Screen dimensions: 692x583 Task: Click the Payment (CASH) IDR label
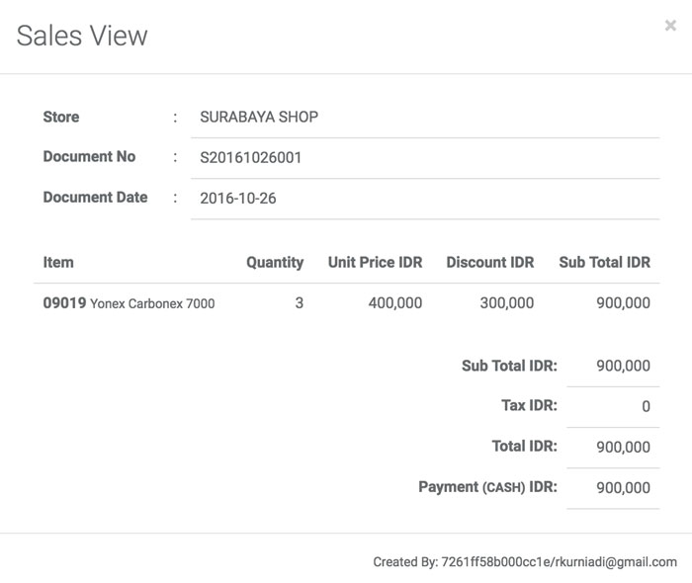[x=488, y=487]
